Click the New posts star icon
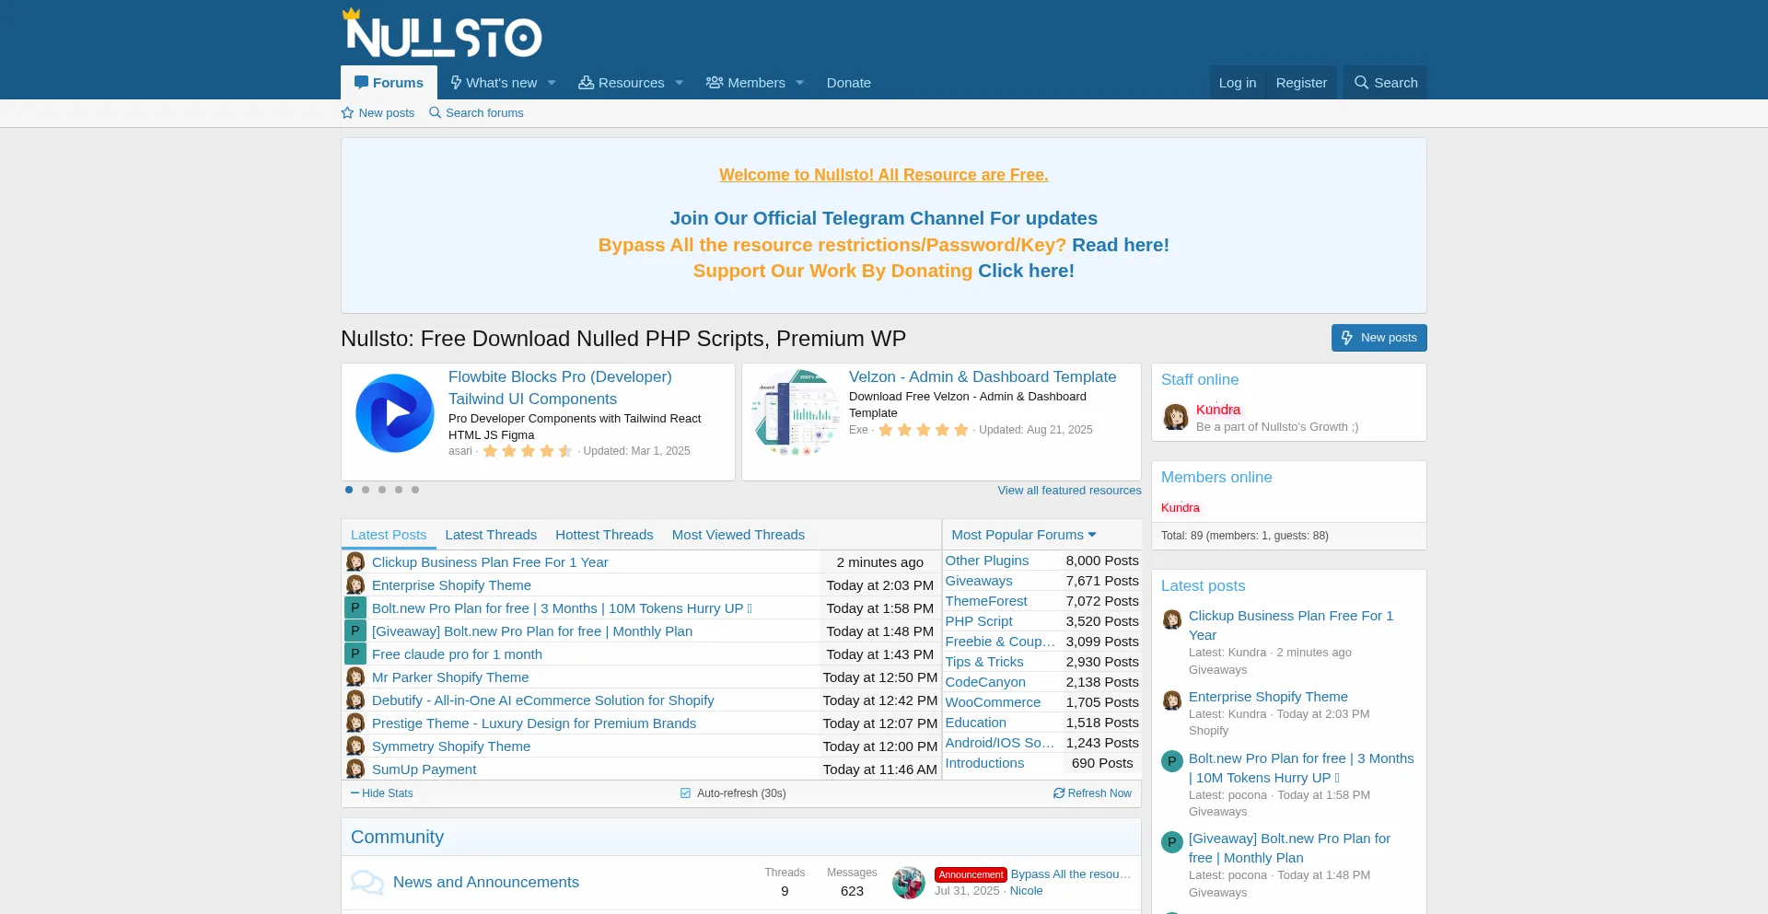The image size is (1768, 914). tap(347, 113)
